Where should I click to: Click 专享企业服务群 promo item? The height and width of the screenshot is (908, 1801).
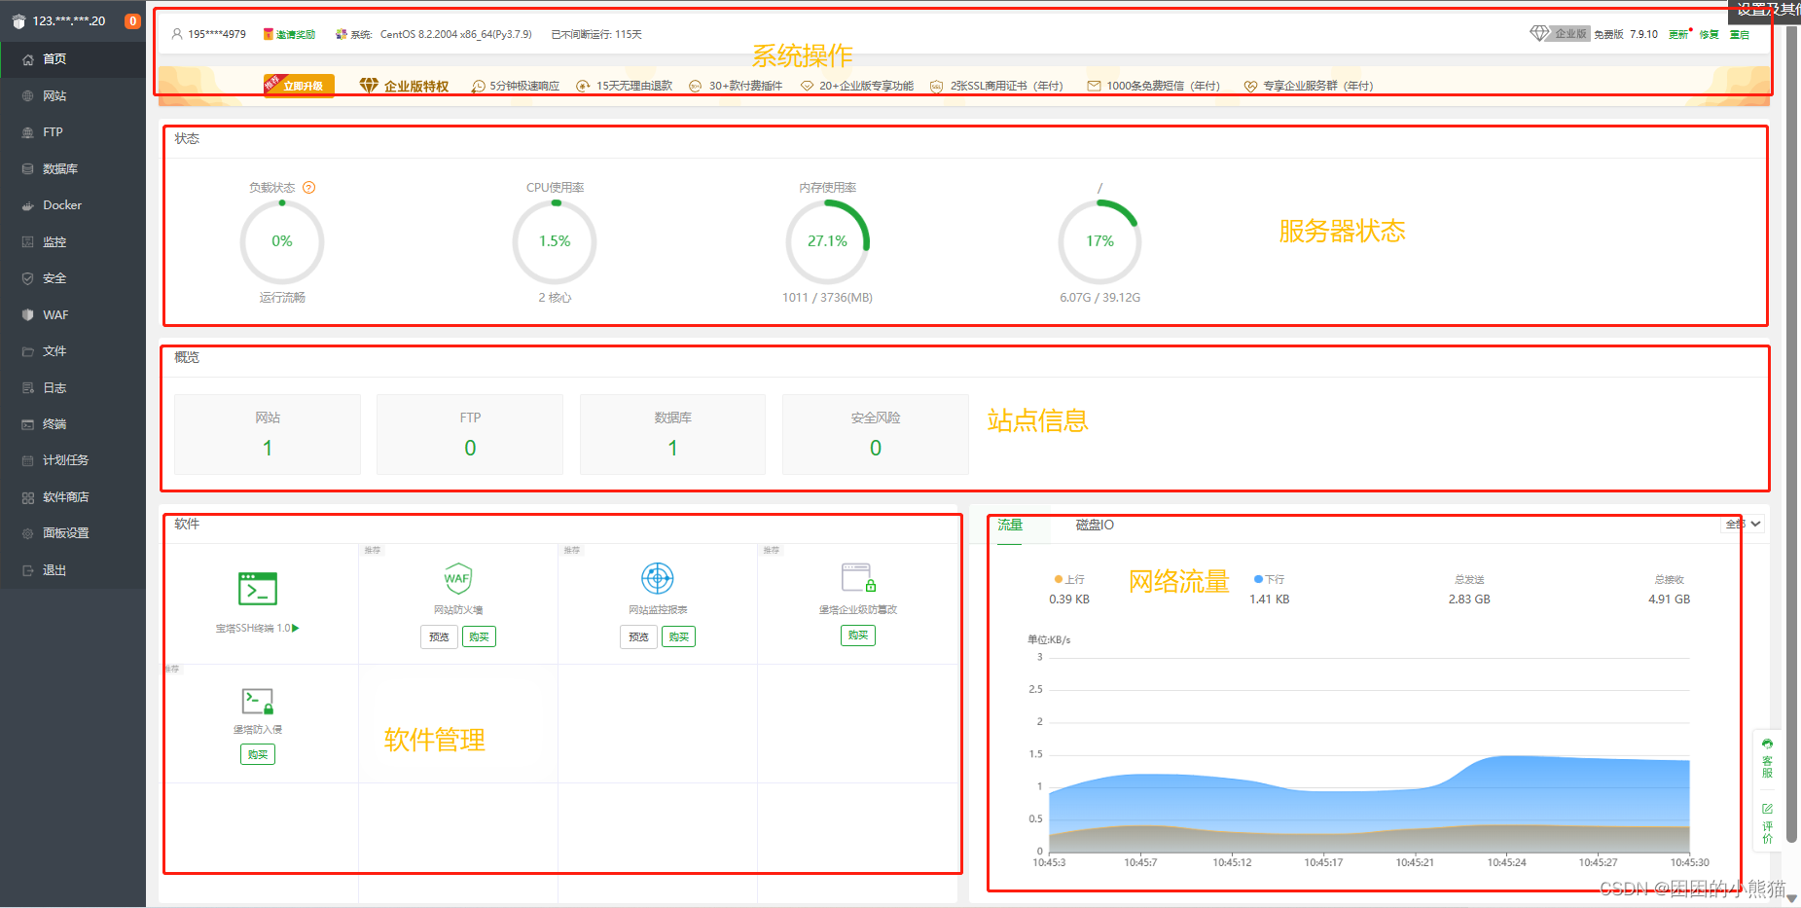coord(1309,86)
